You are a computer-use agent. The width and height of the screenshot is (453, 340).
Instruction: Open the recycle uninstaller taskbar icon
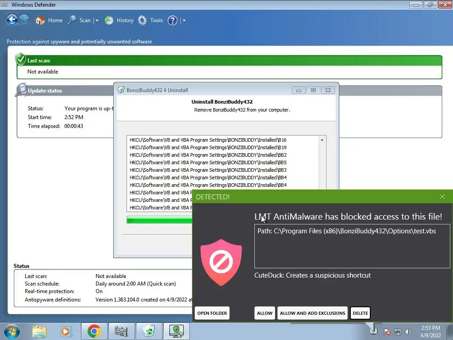click(x=149, y=331)
